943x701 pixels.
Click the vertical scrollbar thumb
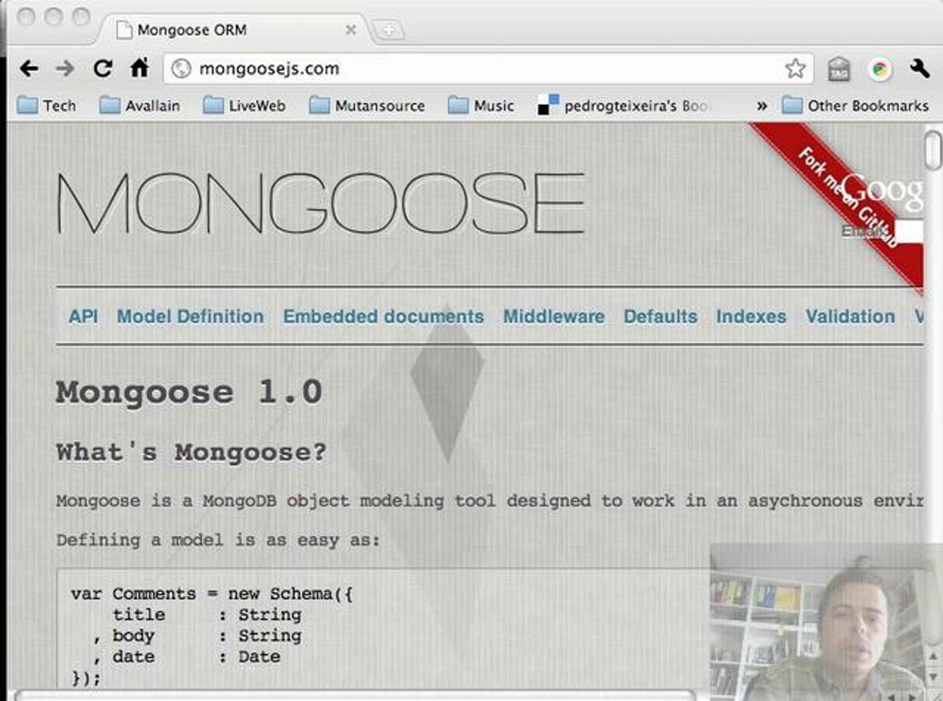[933, 151]
